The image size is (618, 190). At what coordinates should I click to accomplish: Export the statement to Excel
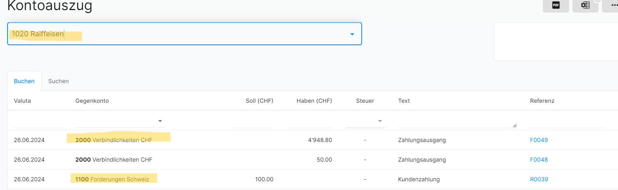585,5
